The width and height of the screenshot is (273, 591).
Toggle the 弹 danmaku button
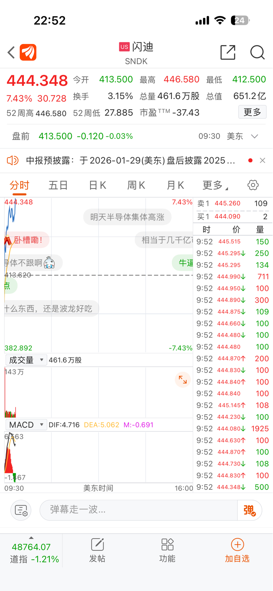[x=250, y=510]
